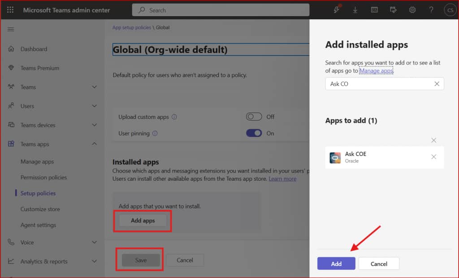Turn off the User pinning switch
Image resolution: width=459 pixels, height=278 pixels.
(x=254, y=133)
